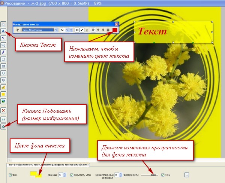
Task: Decrease the Граница border value
Action: click(65, 176)
